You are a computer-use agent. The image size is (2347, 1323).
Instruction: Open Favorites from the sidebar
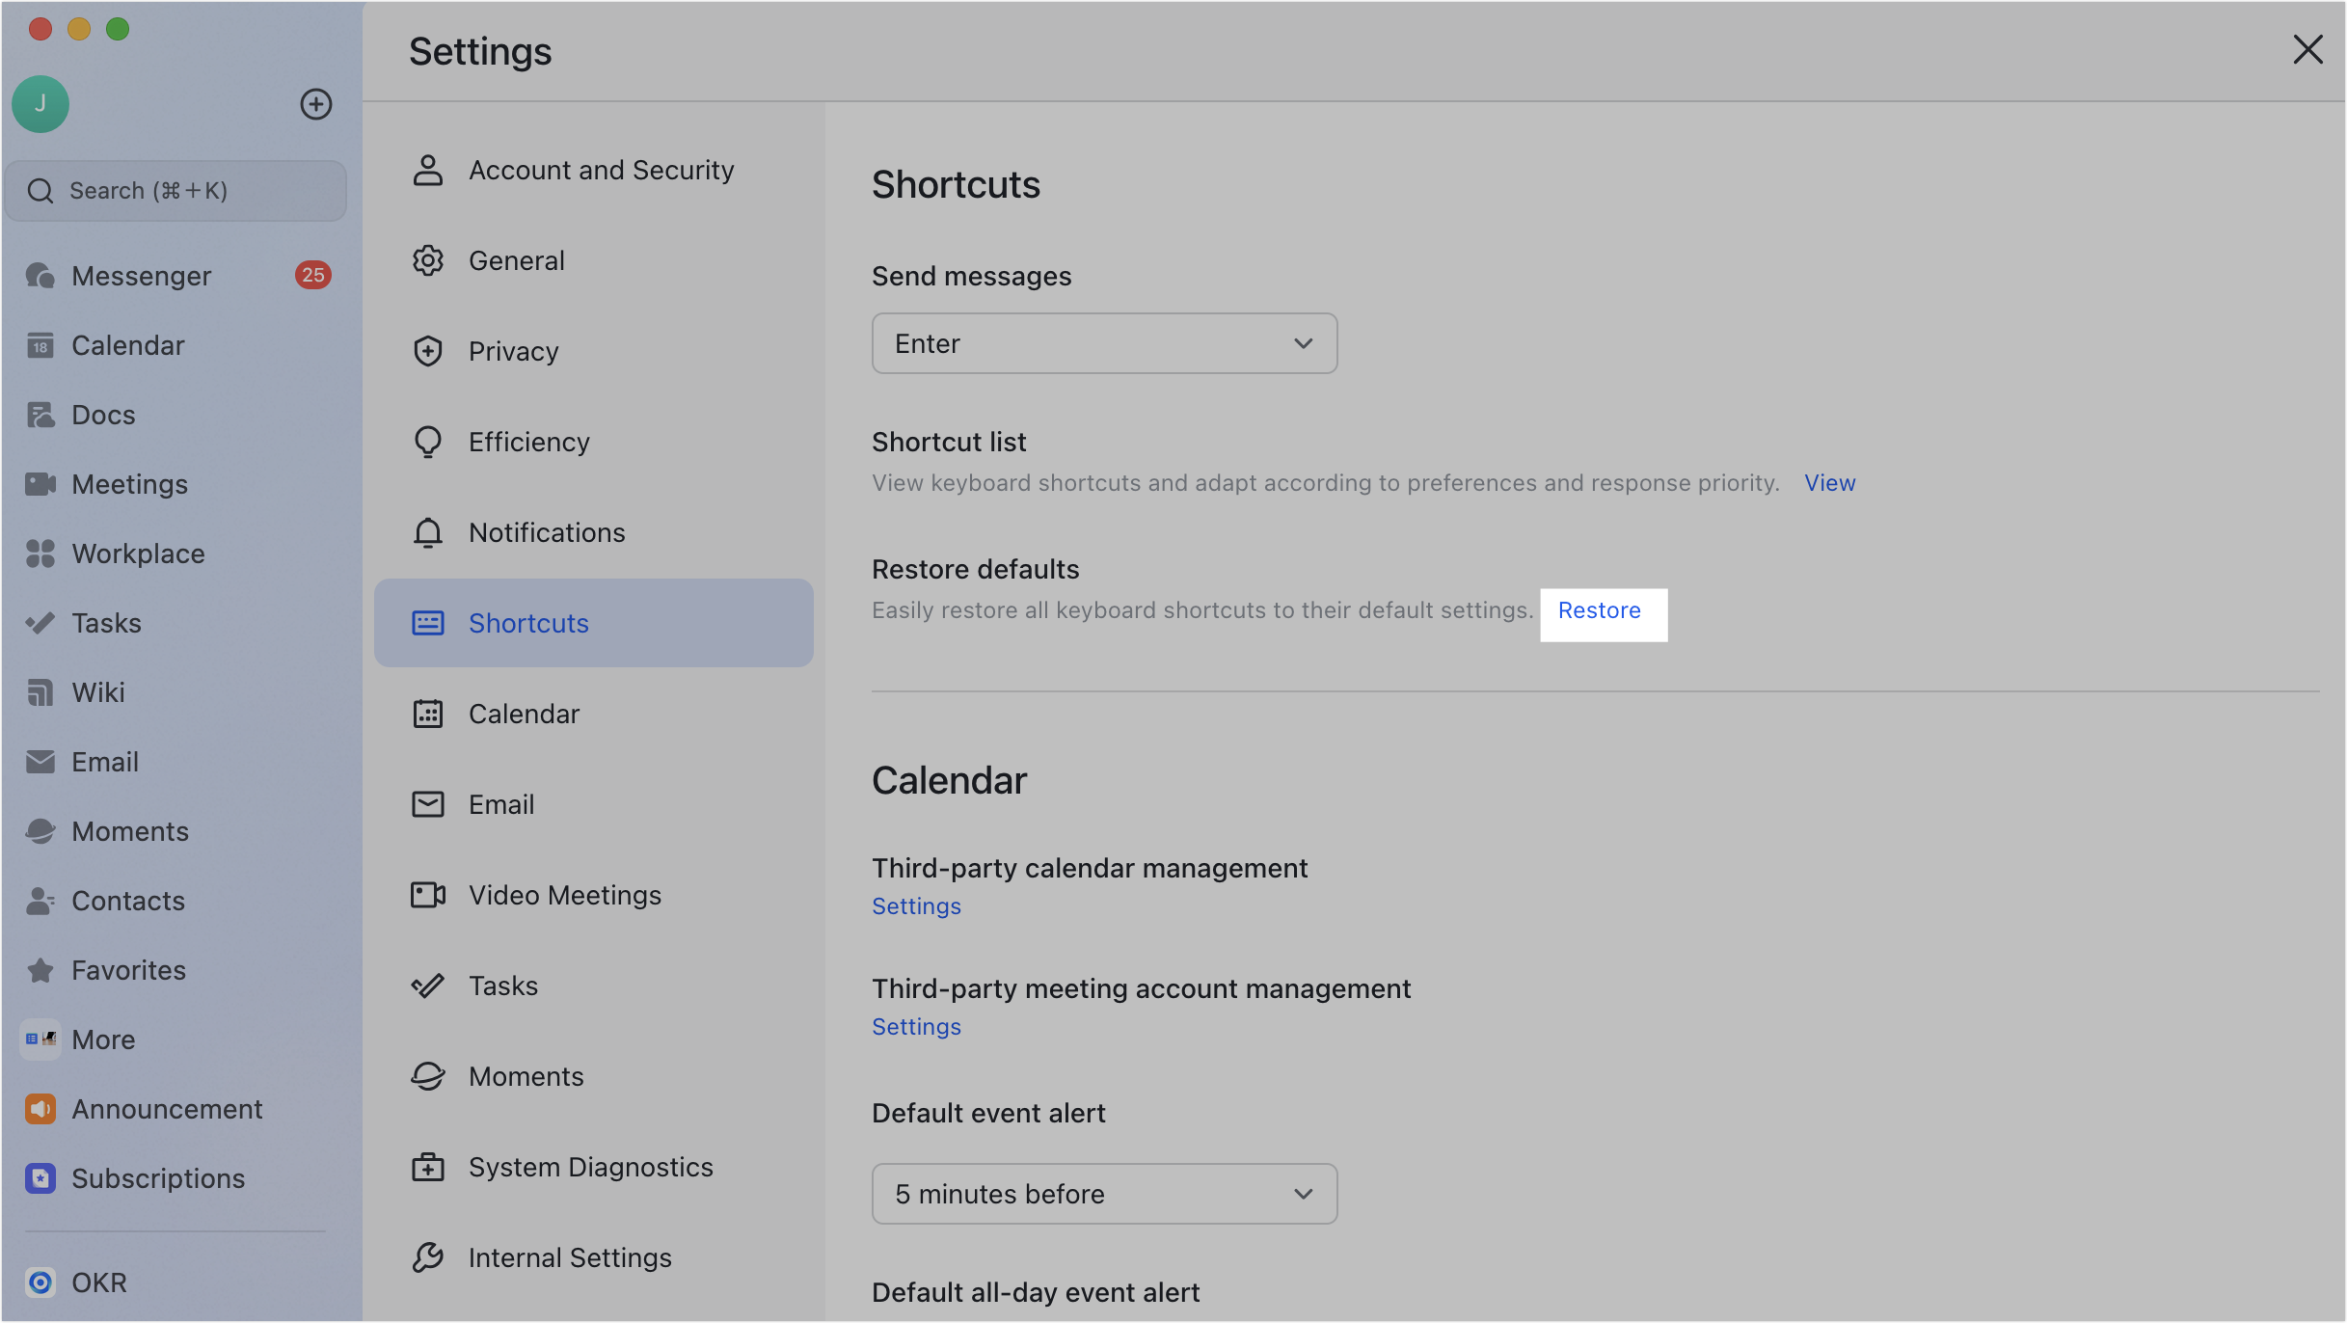tap(128, 969)
